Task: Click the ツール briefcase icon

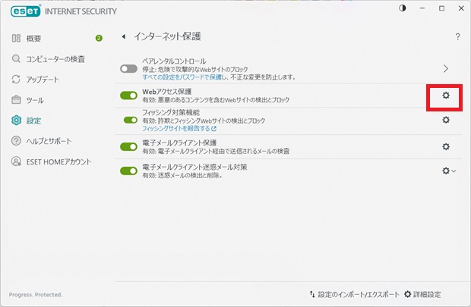Action: (x=16, y=99)
